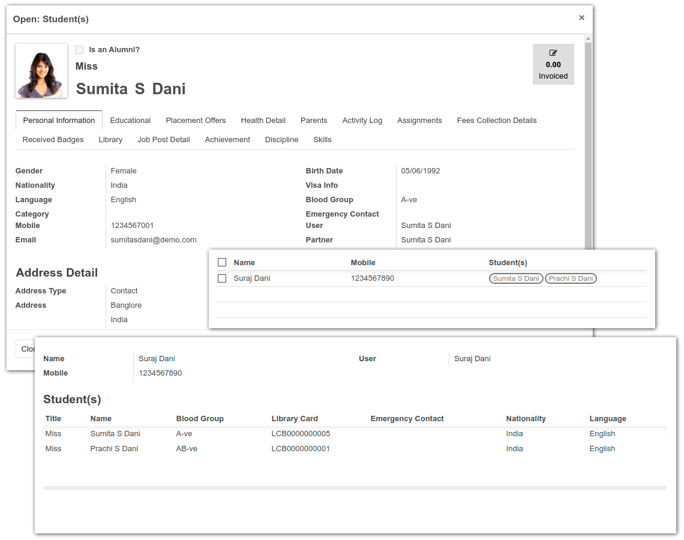The width and height of the screenshot is (684, 540).
Task: Open the Placement Offers tab
Action: [196, 120]
